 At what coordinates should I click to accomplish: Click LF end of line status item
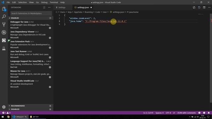(x=174, y=113)
